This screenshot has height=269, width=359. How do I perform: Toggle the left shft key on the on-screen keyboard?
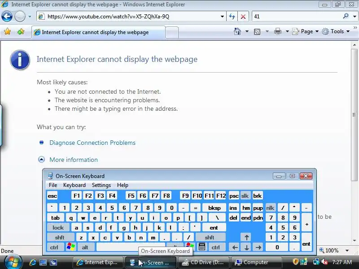(x=60, y=238)
